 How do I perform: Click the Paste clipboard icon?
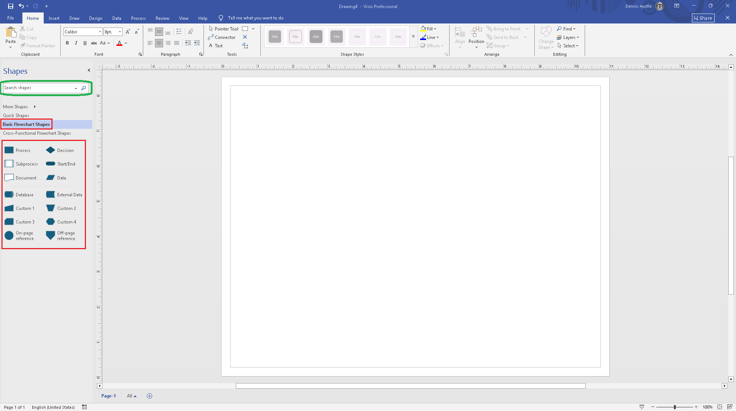click(11, 32)
